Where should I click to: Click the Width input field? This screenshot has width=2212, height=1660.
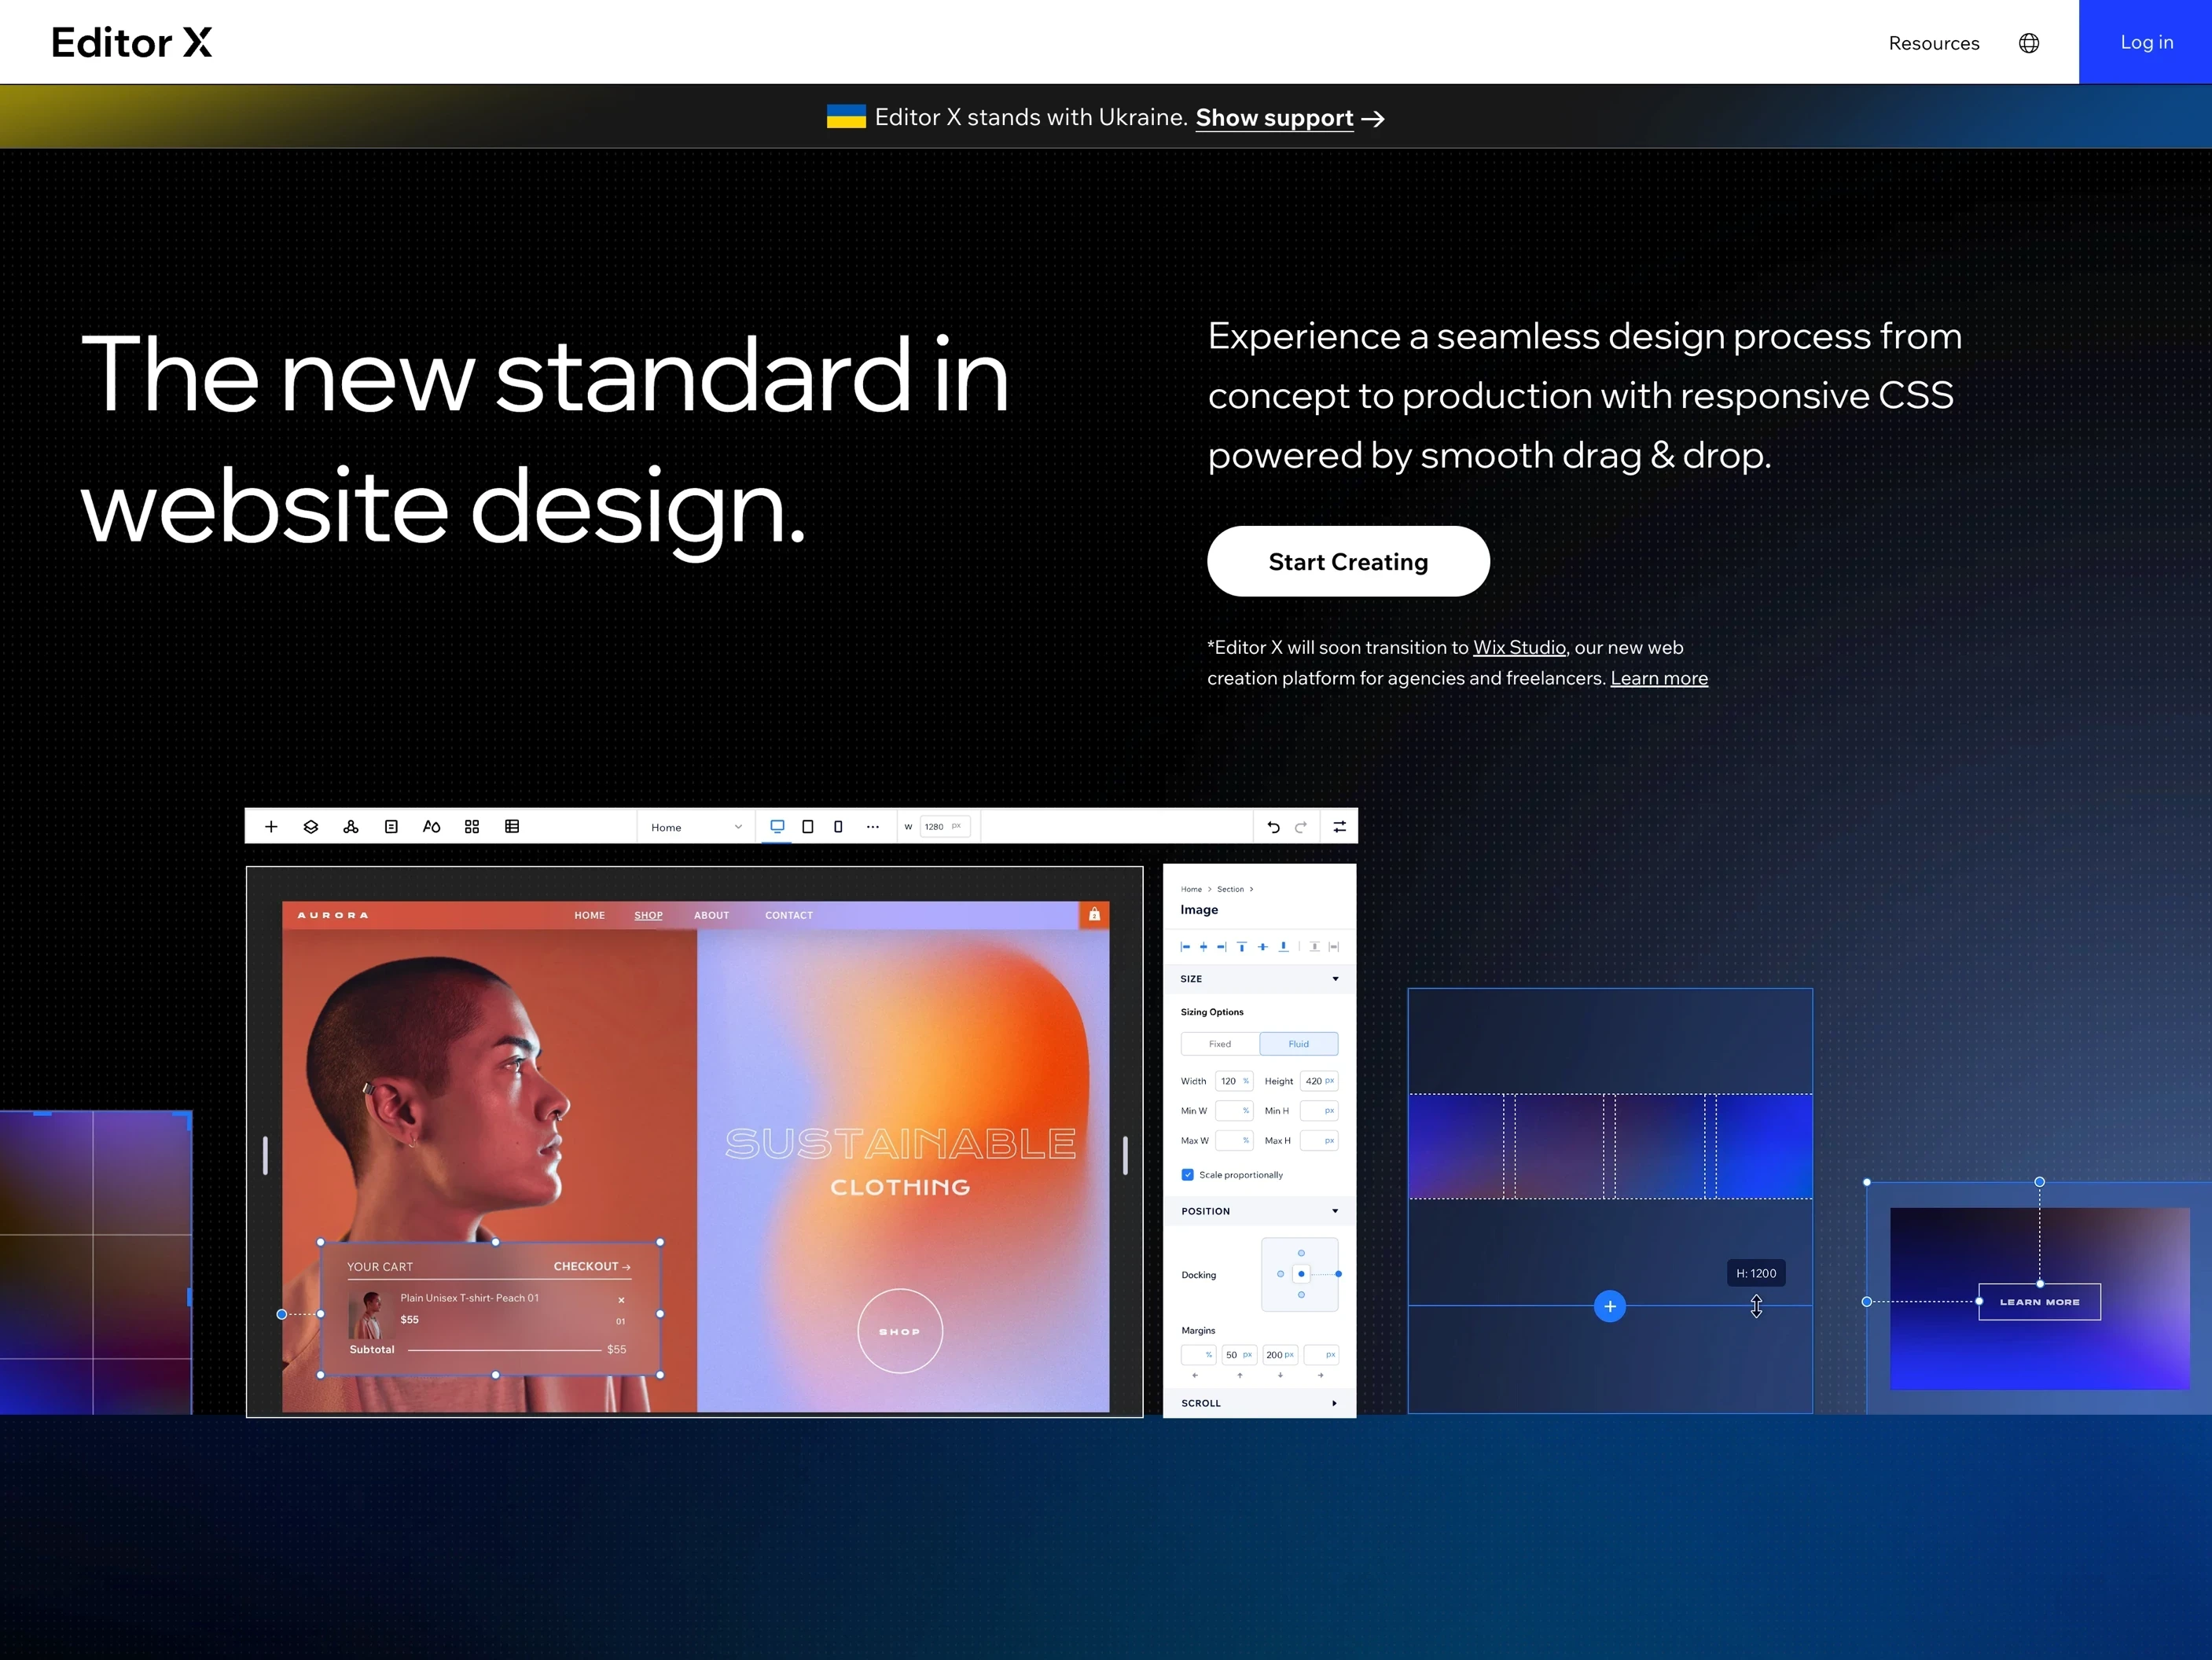(1233, 1081)
